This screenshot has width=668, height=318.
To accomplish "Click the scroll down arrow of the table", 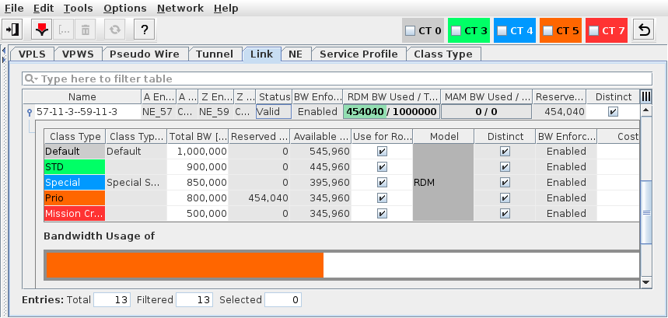I will coord(645,281).
